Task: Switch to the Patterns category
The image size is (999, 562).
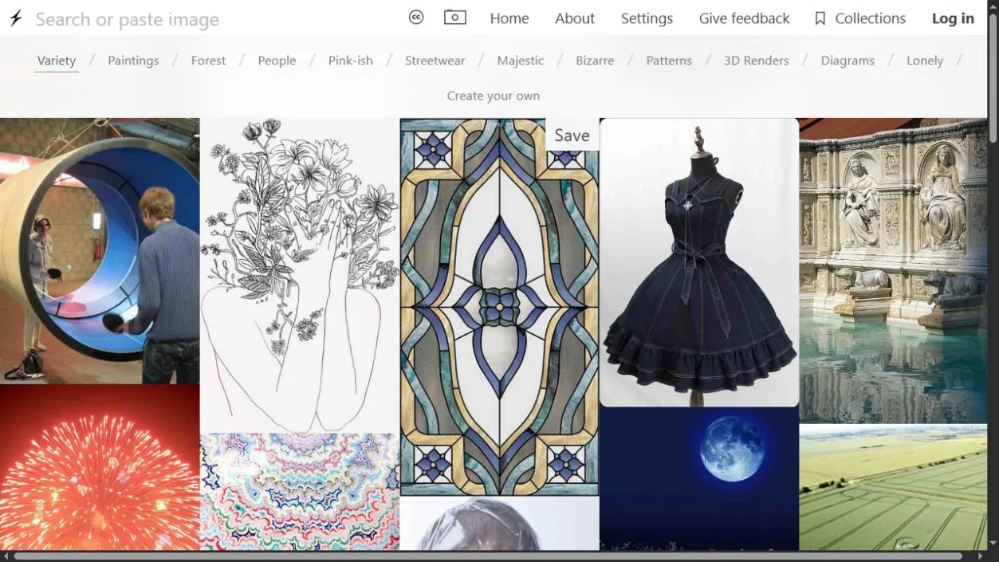Action: pos(669,61)
